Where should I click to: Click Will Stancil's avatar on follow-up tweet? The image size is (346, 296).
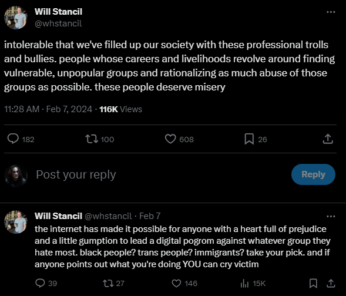[x=16, y=222]
